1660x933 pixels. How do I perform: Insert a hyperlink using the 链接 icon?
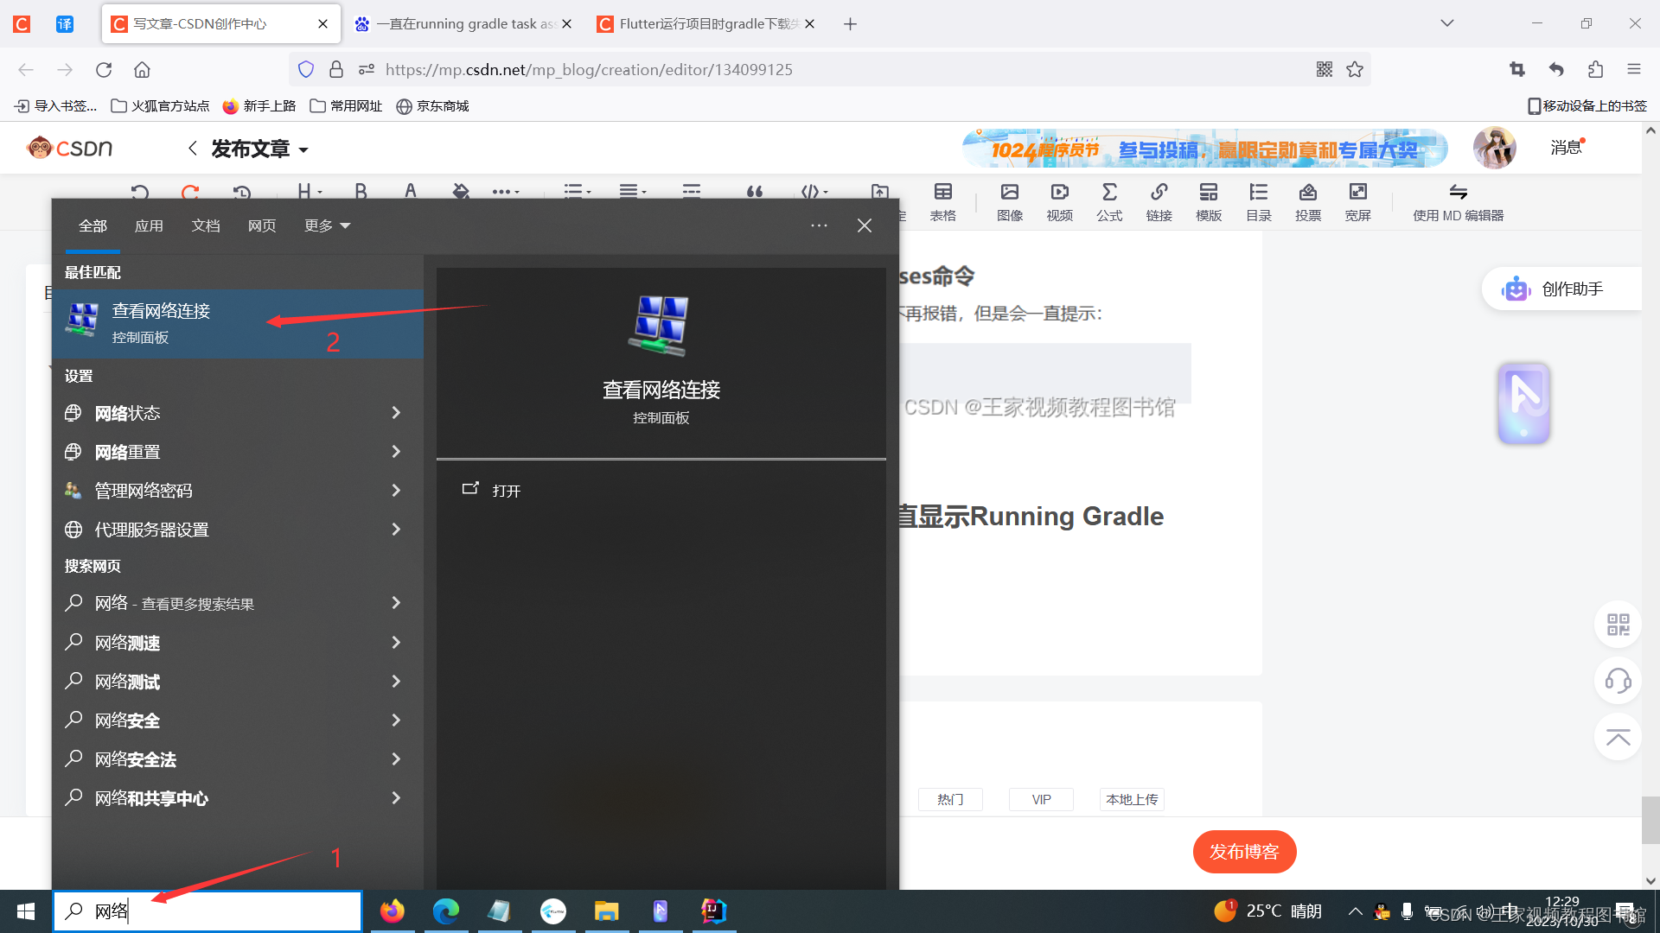click(x=1159, y=201)
